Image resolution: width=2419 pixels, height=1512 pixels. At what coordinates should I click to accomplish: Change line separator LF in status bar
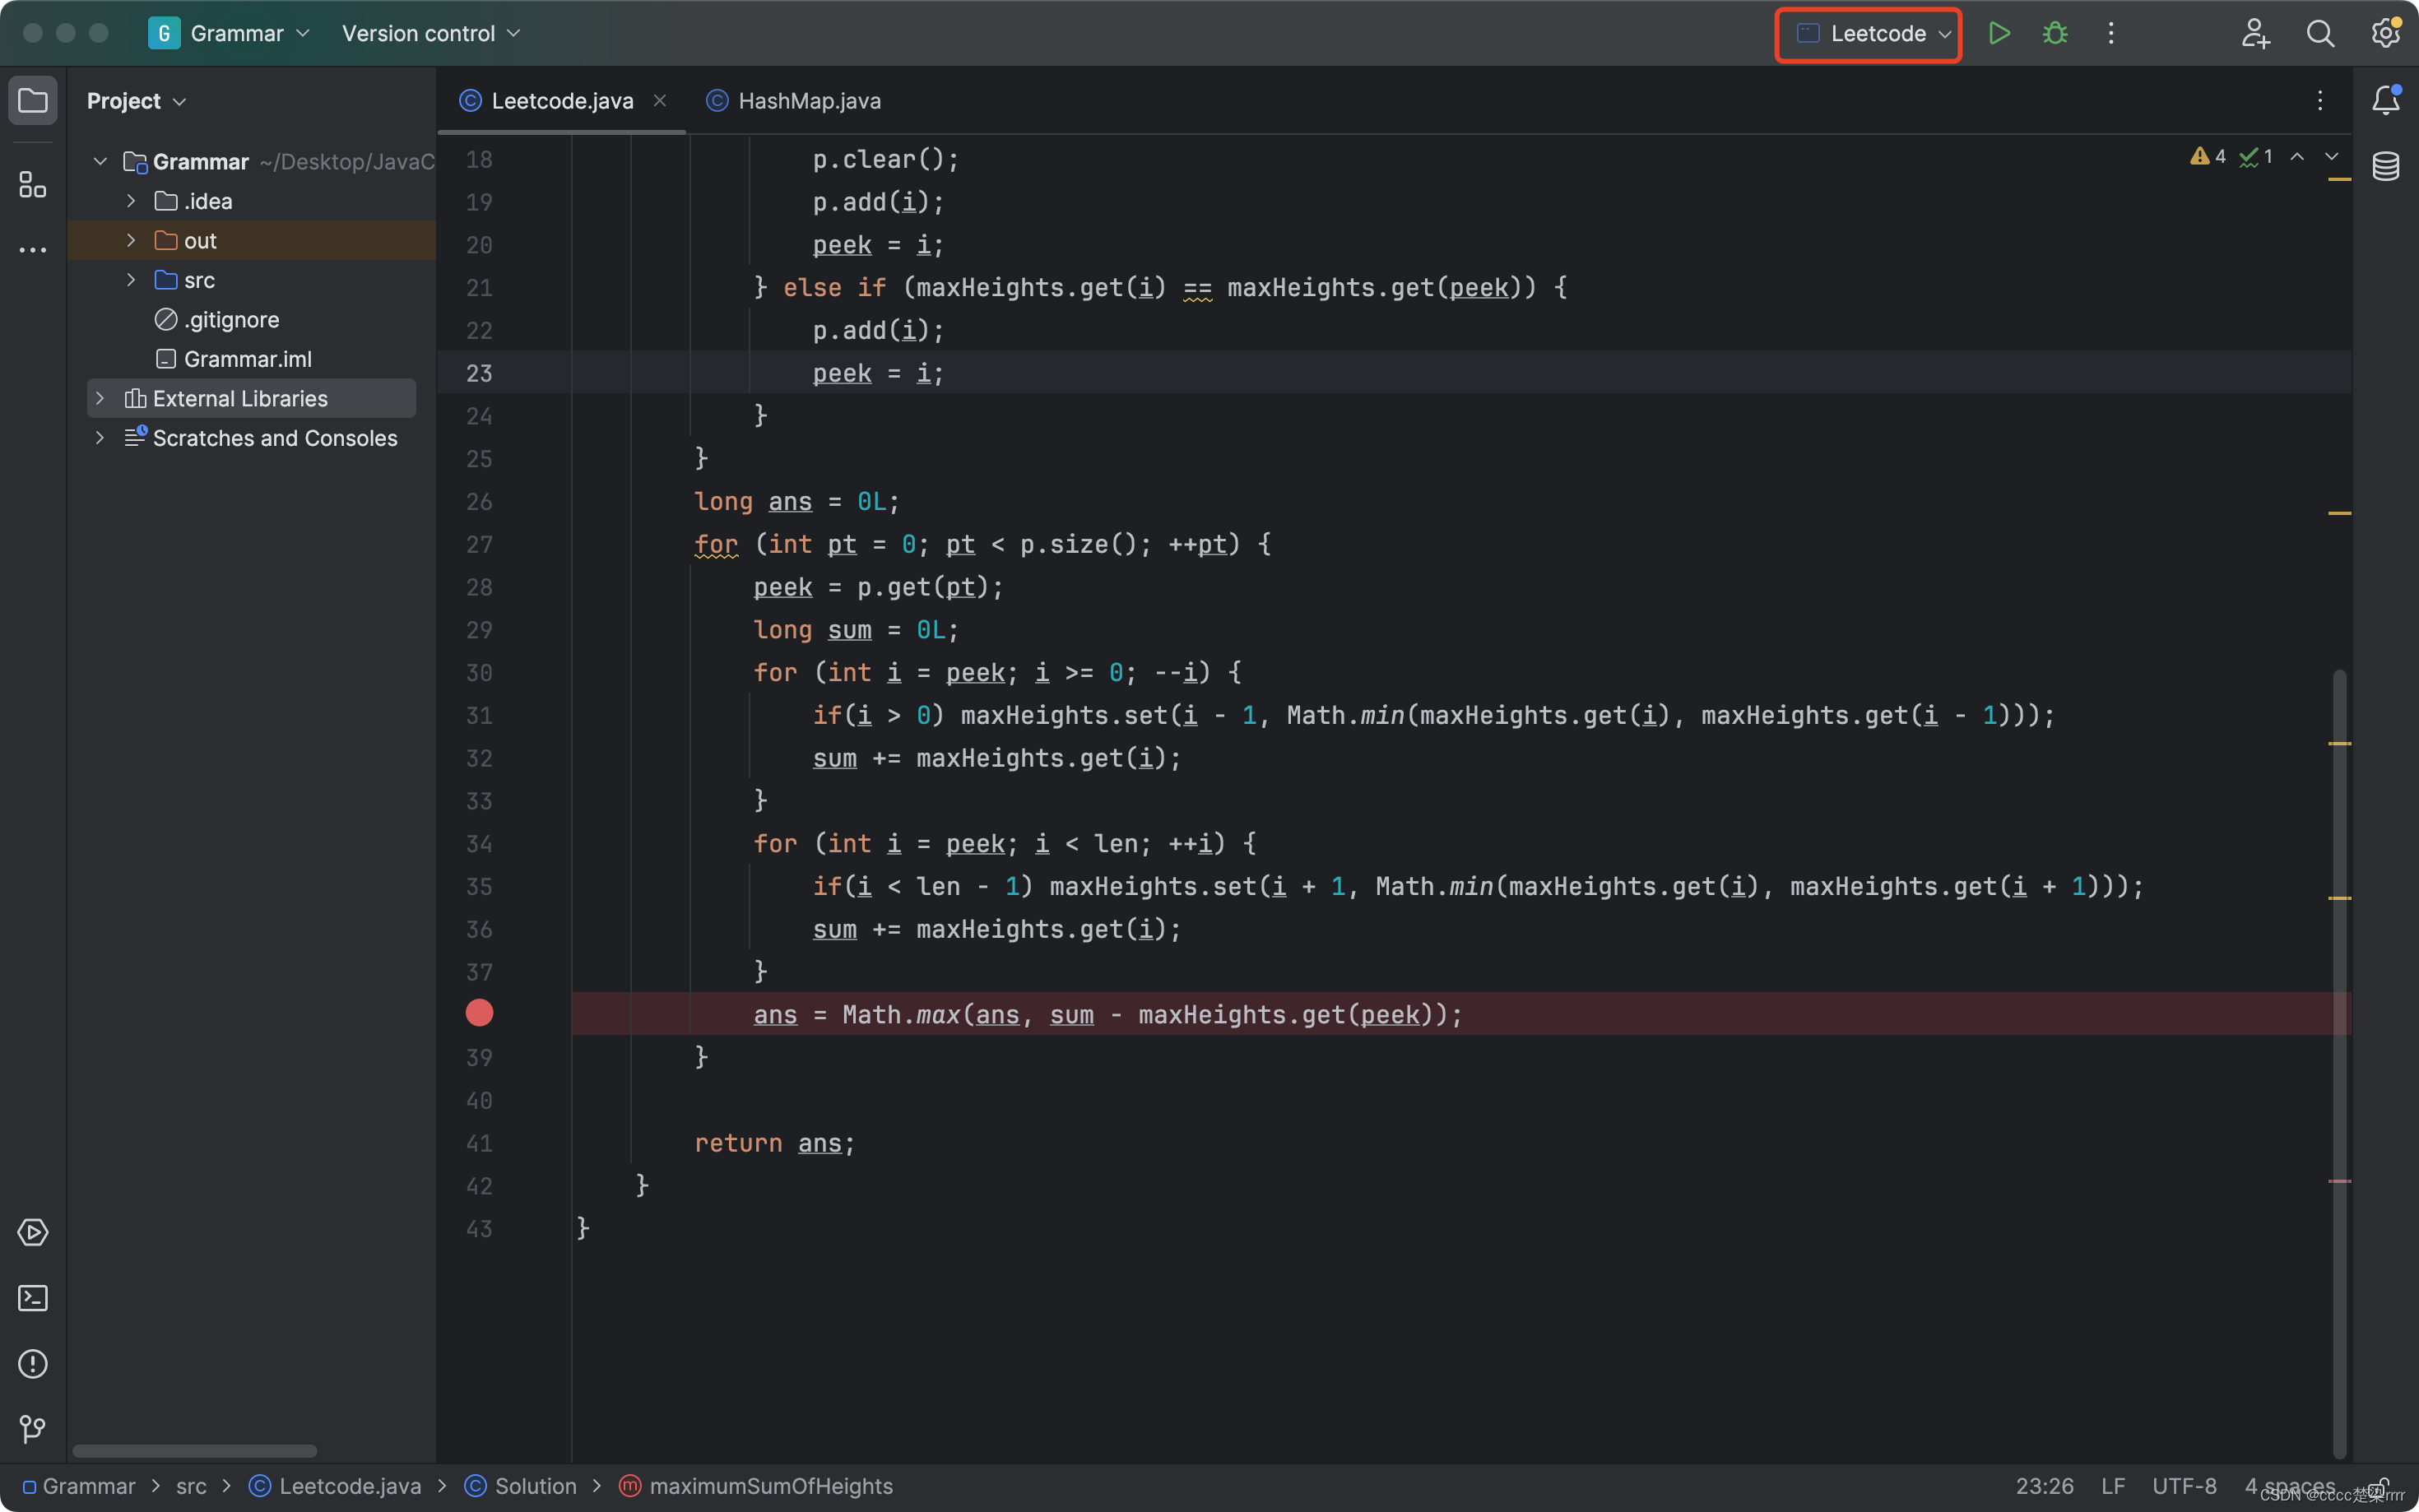point(2113,1486)
